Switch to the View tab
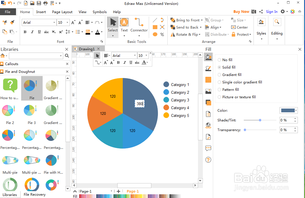Image resolution: width=305 pixels, height=198 pixels. click(x=82, y=12)
